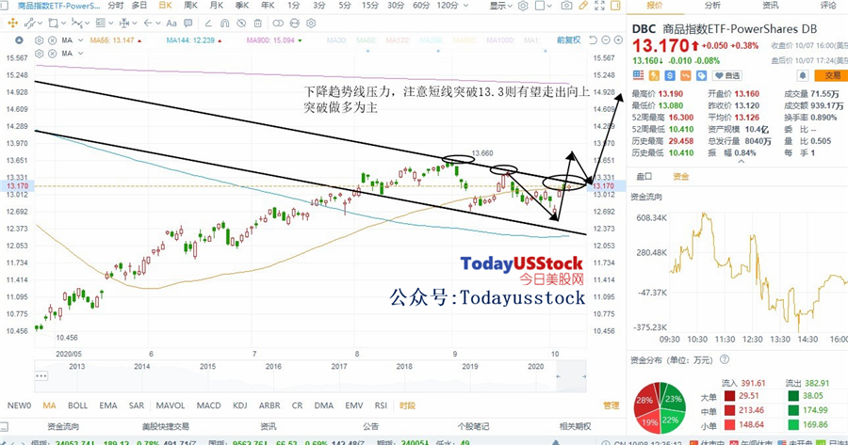The image size is (848, 445).
Task: Open chart settings gear beside 显示
Action: pos(523,6)
